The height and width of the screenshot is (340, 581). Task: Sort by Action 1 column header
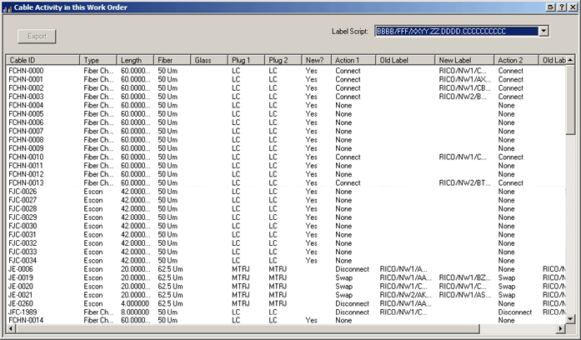(353, 60)
